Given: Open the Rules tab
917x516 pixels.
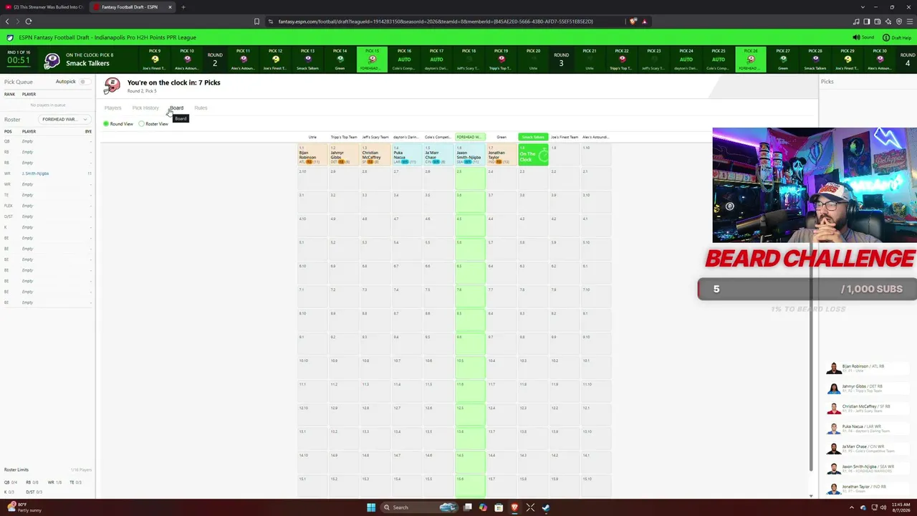Looking at the screenshot, I should tap(201, 107).
